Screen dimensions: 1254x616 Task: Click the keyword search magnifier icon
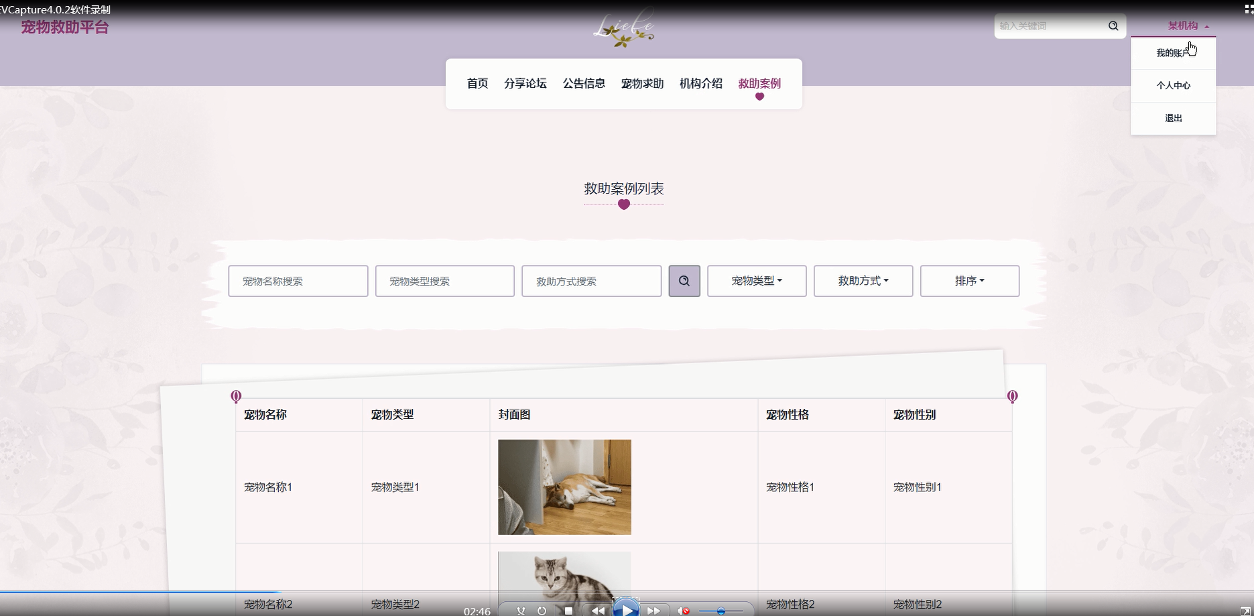[1113, 26]
